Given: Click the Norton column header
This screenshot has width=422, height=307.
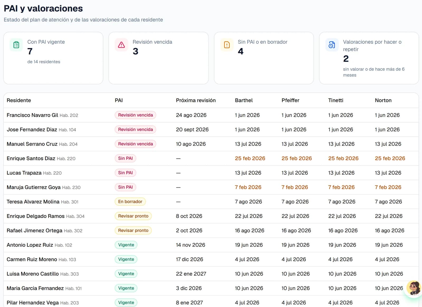Looking at the screenshot, I should pos(383,100).
